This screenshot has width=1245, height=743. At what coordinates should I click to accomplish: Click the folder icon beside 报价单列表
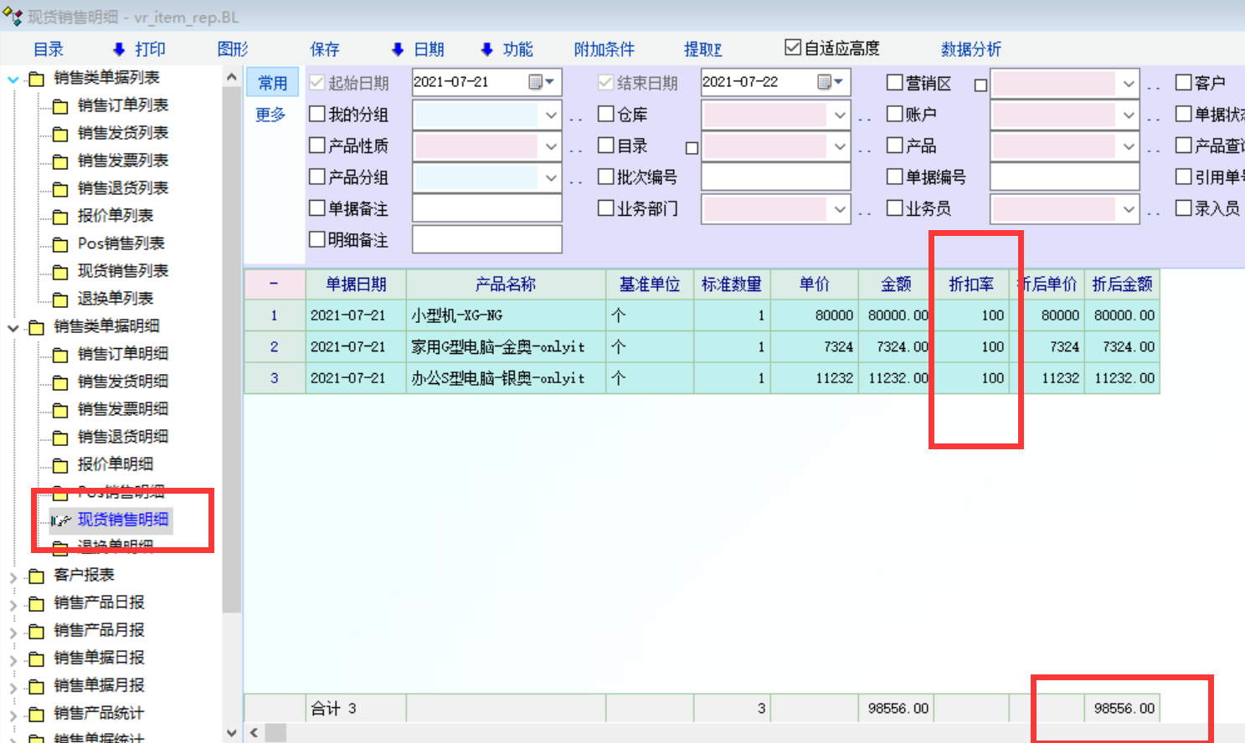[x=60, y=217]
